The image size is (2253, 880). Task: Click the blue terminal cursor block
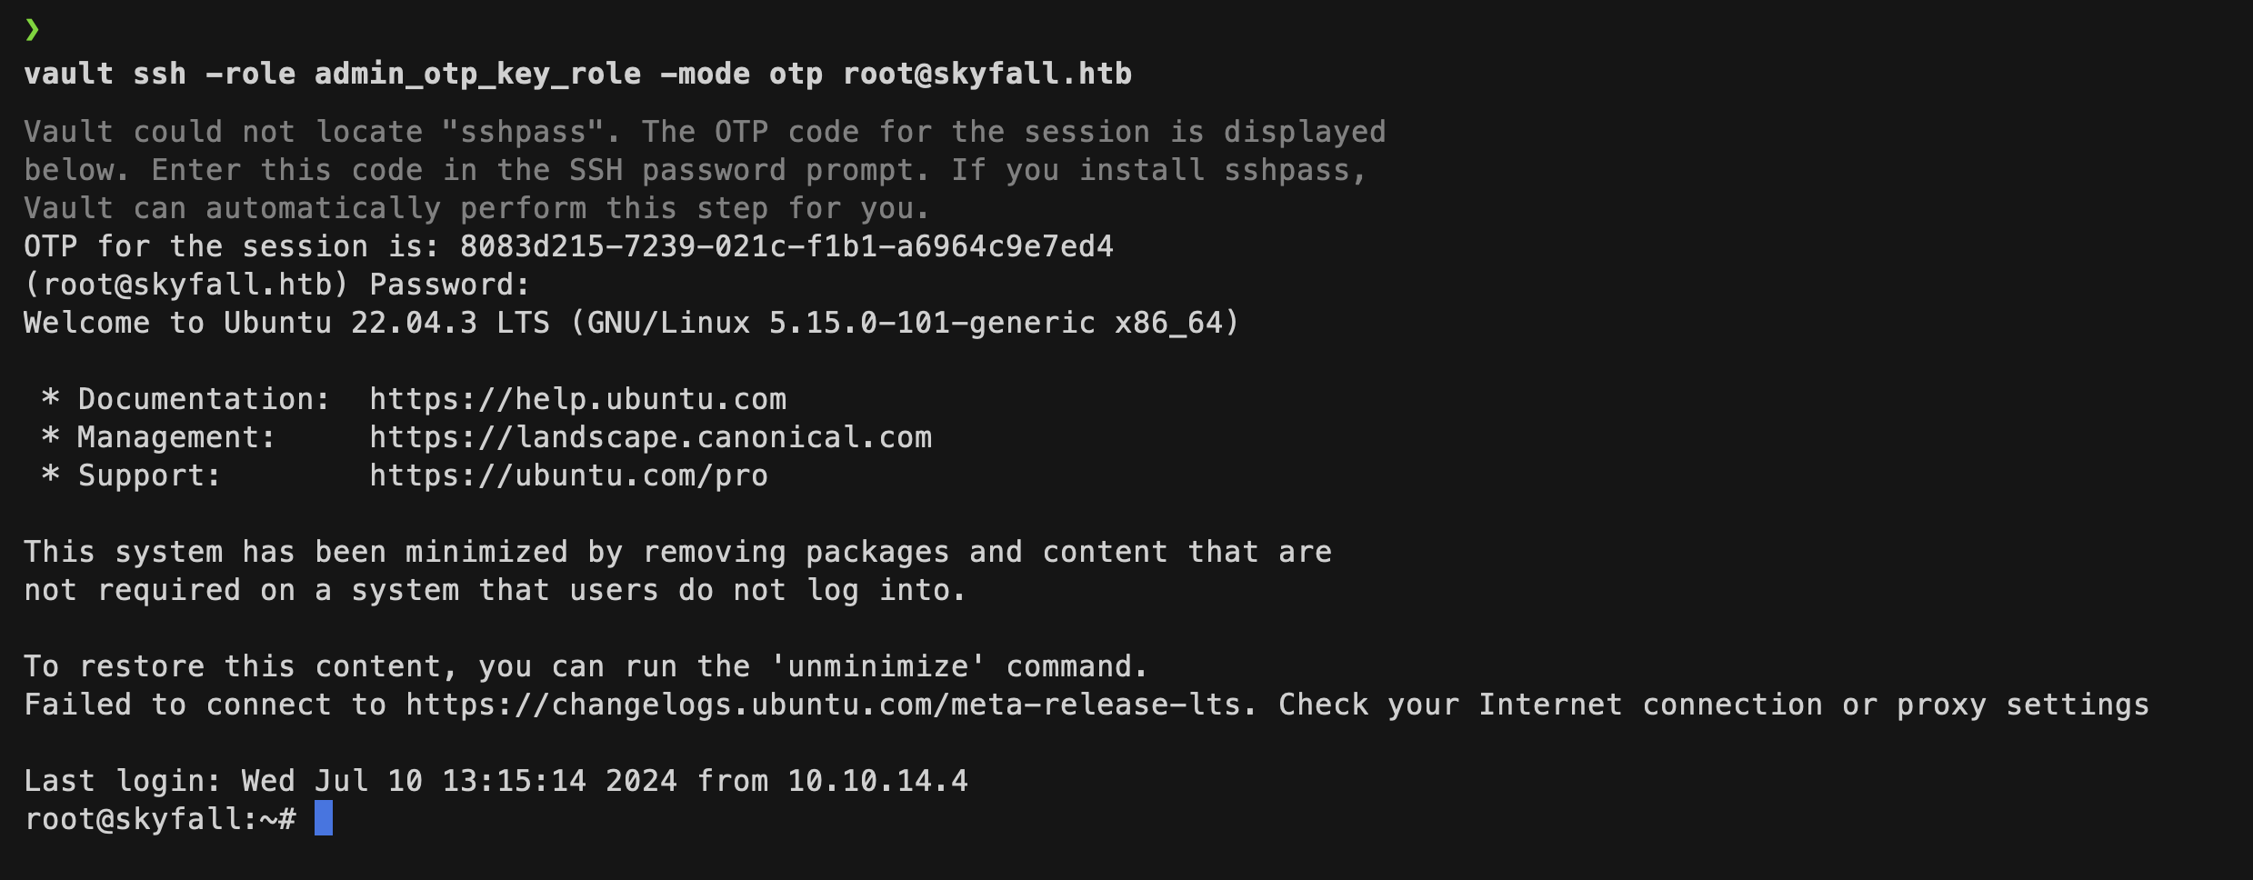pyautogui.click(x=323, y=818)
